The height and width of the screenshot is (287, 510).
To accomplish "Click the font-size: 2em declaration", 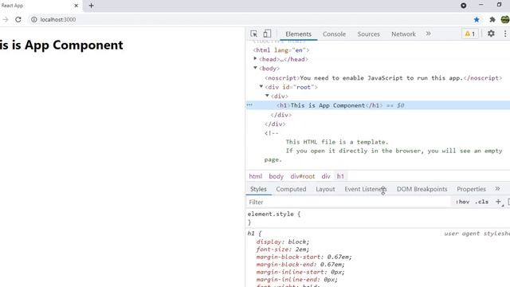I will pos(283,250).
